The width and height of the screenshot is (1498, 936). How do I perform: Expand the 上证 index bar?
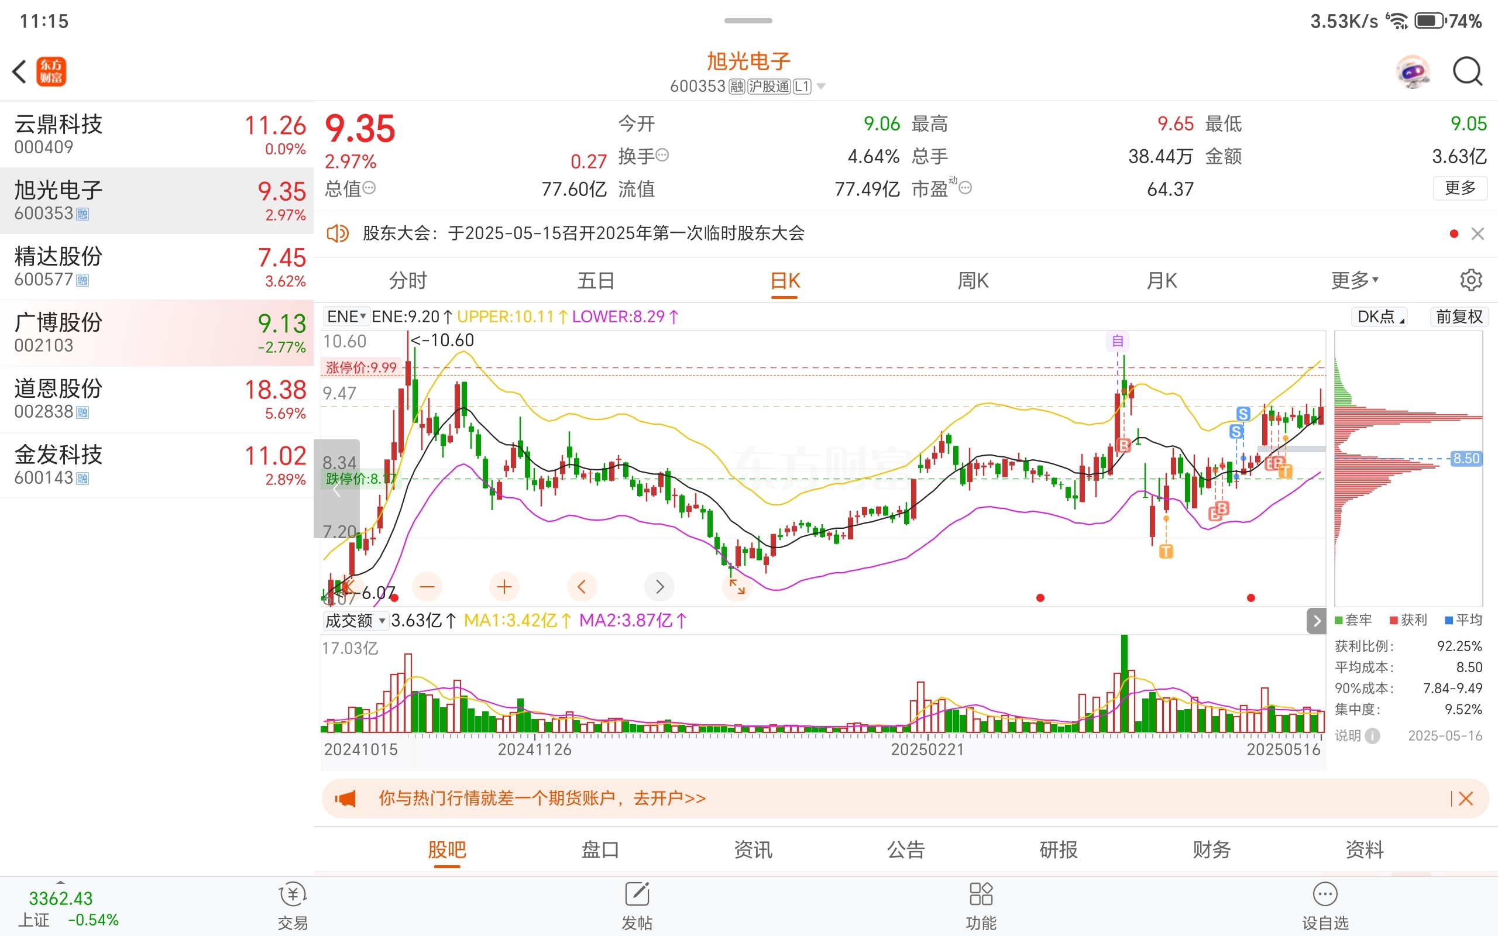tap(60, 882)
